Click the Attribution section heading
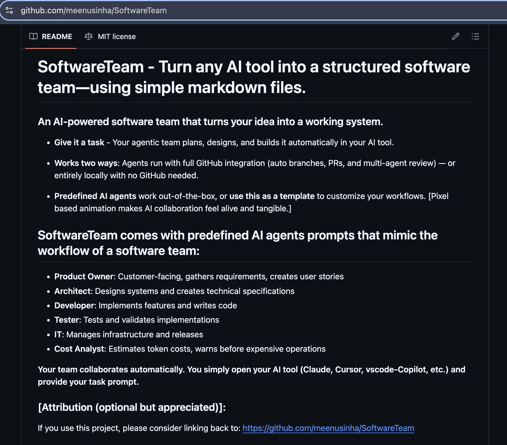This screenshot has height=445, width=507. click(132, 407)
